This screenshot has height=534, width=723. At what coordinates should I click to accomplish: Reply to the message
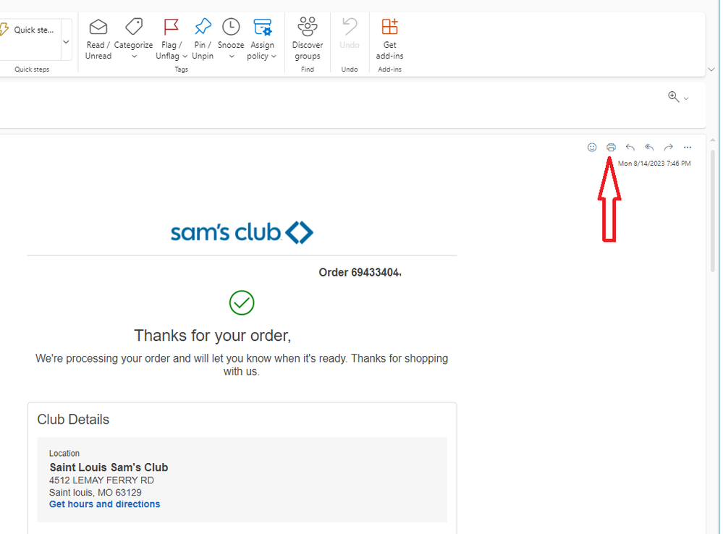pos(630,147)
